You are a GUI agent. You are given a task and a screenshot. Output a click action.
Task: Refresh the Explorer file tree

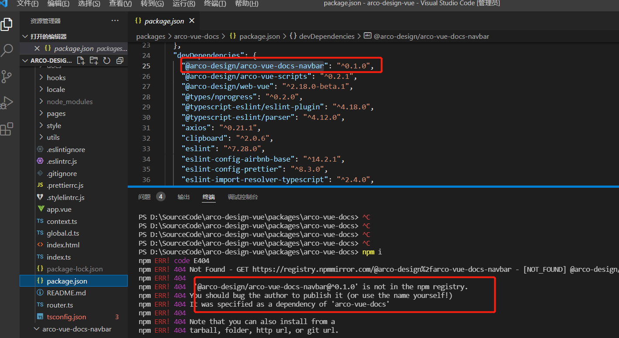tap(106, 61)
